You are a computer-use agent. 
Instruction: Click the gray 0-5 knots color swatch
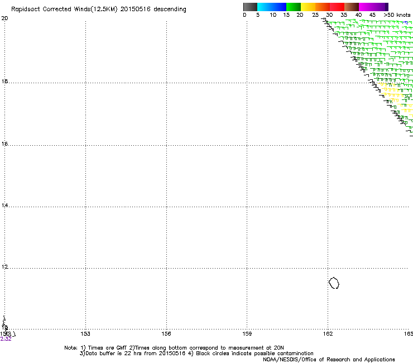click(x=250, y=7)
